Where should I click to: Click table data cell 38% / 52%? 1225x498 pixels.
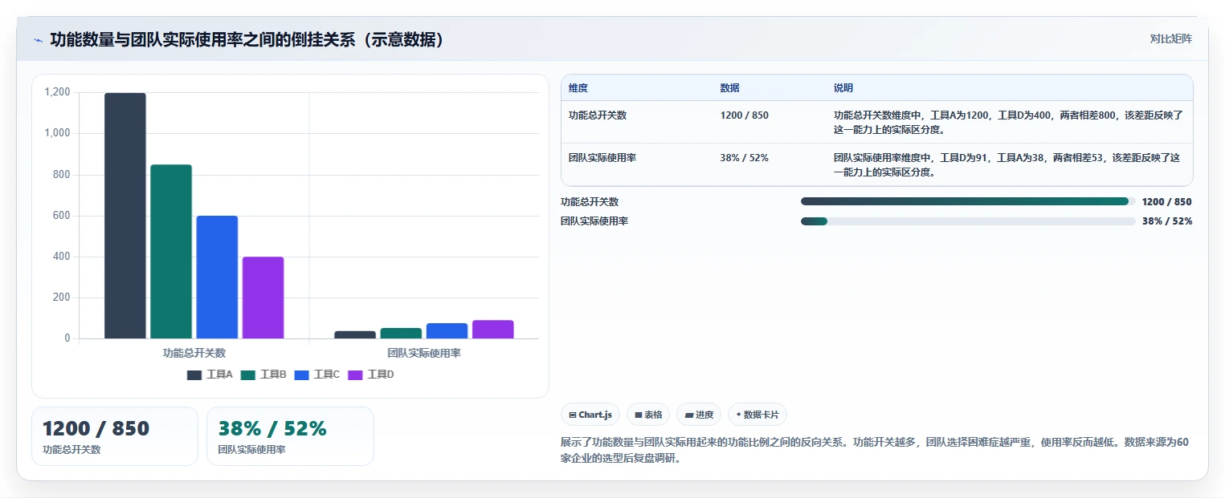[745, 158]
